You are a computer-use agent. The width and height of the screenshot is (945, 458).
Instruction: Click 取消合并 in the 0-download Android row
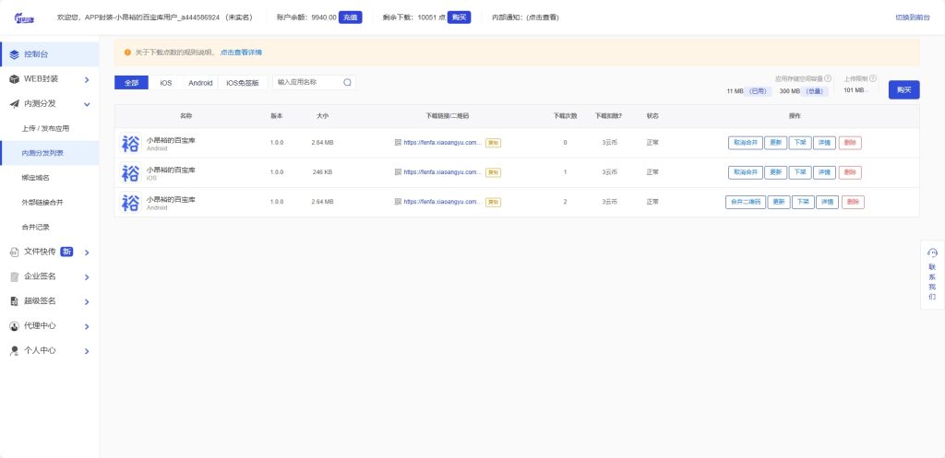(x=746, y=143)
